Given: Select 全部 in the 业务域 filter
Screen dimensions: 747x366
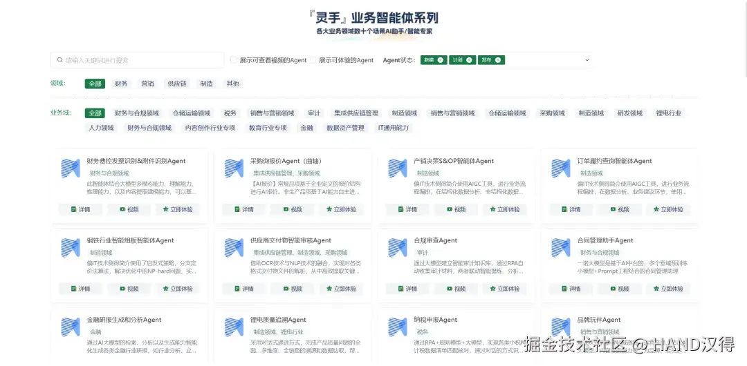Looking at the screenshot, I should point(95,113).
